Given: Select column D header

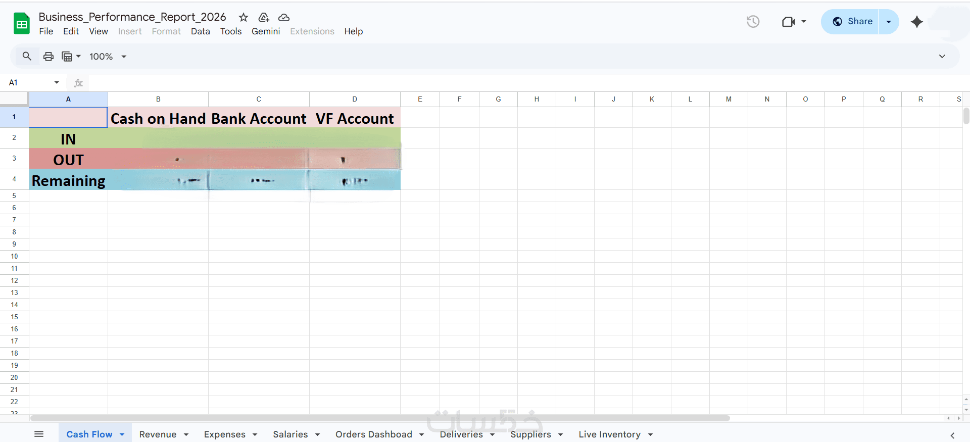Looking at the screenshot, I should point(355,99).
